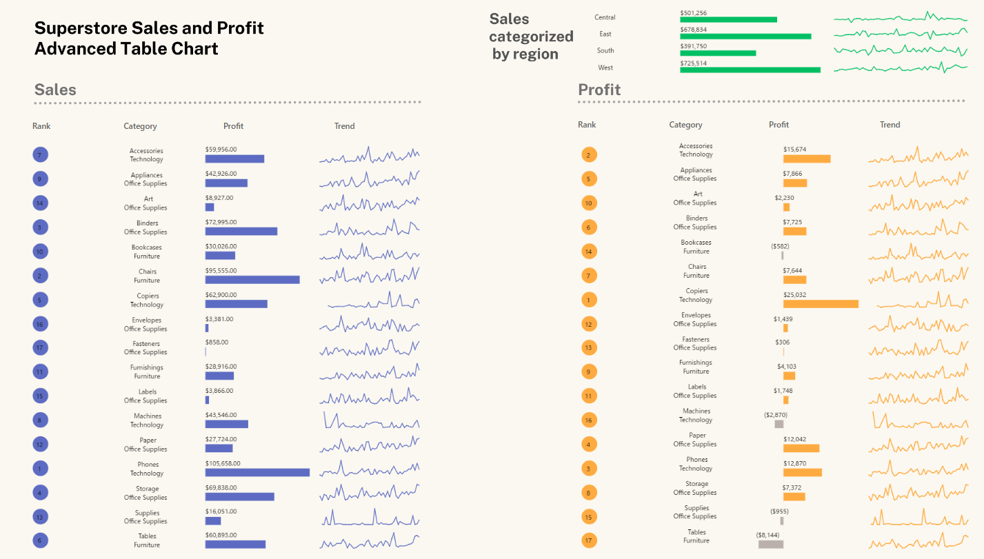Select the blue $105,658.00 Phones sales bar
The height and width of the screenshot is (559, 984).
click(x=257, y=472)
